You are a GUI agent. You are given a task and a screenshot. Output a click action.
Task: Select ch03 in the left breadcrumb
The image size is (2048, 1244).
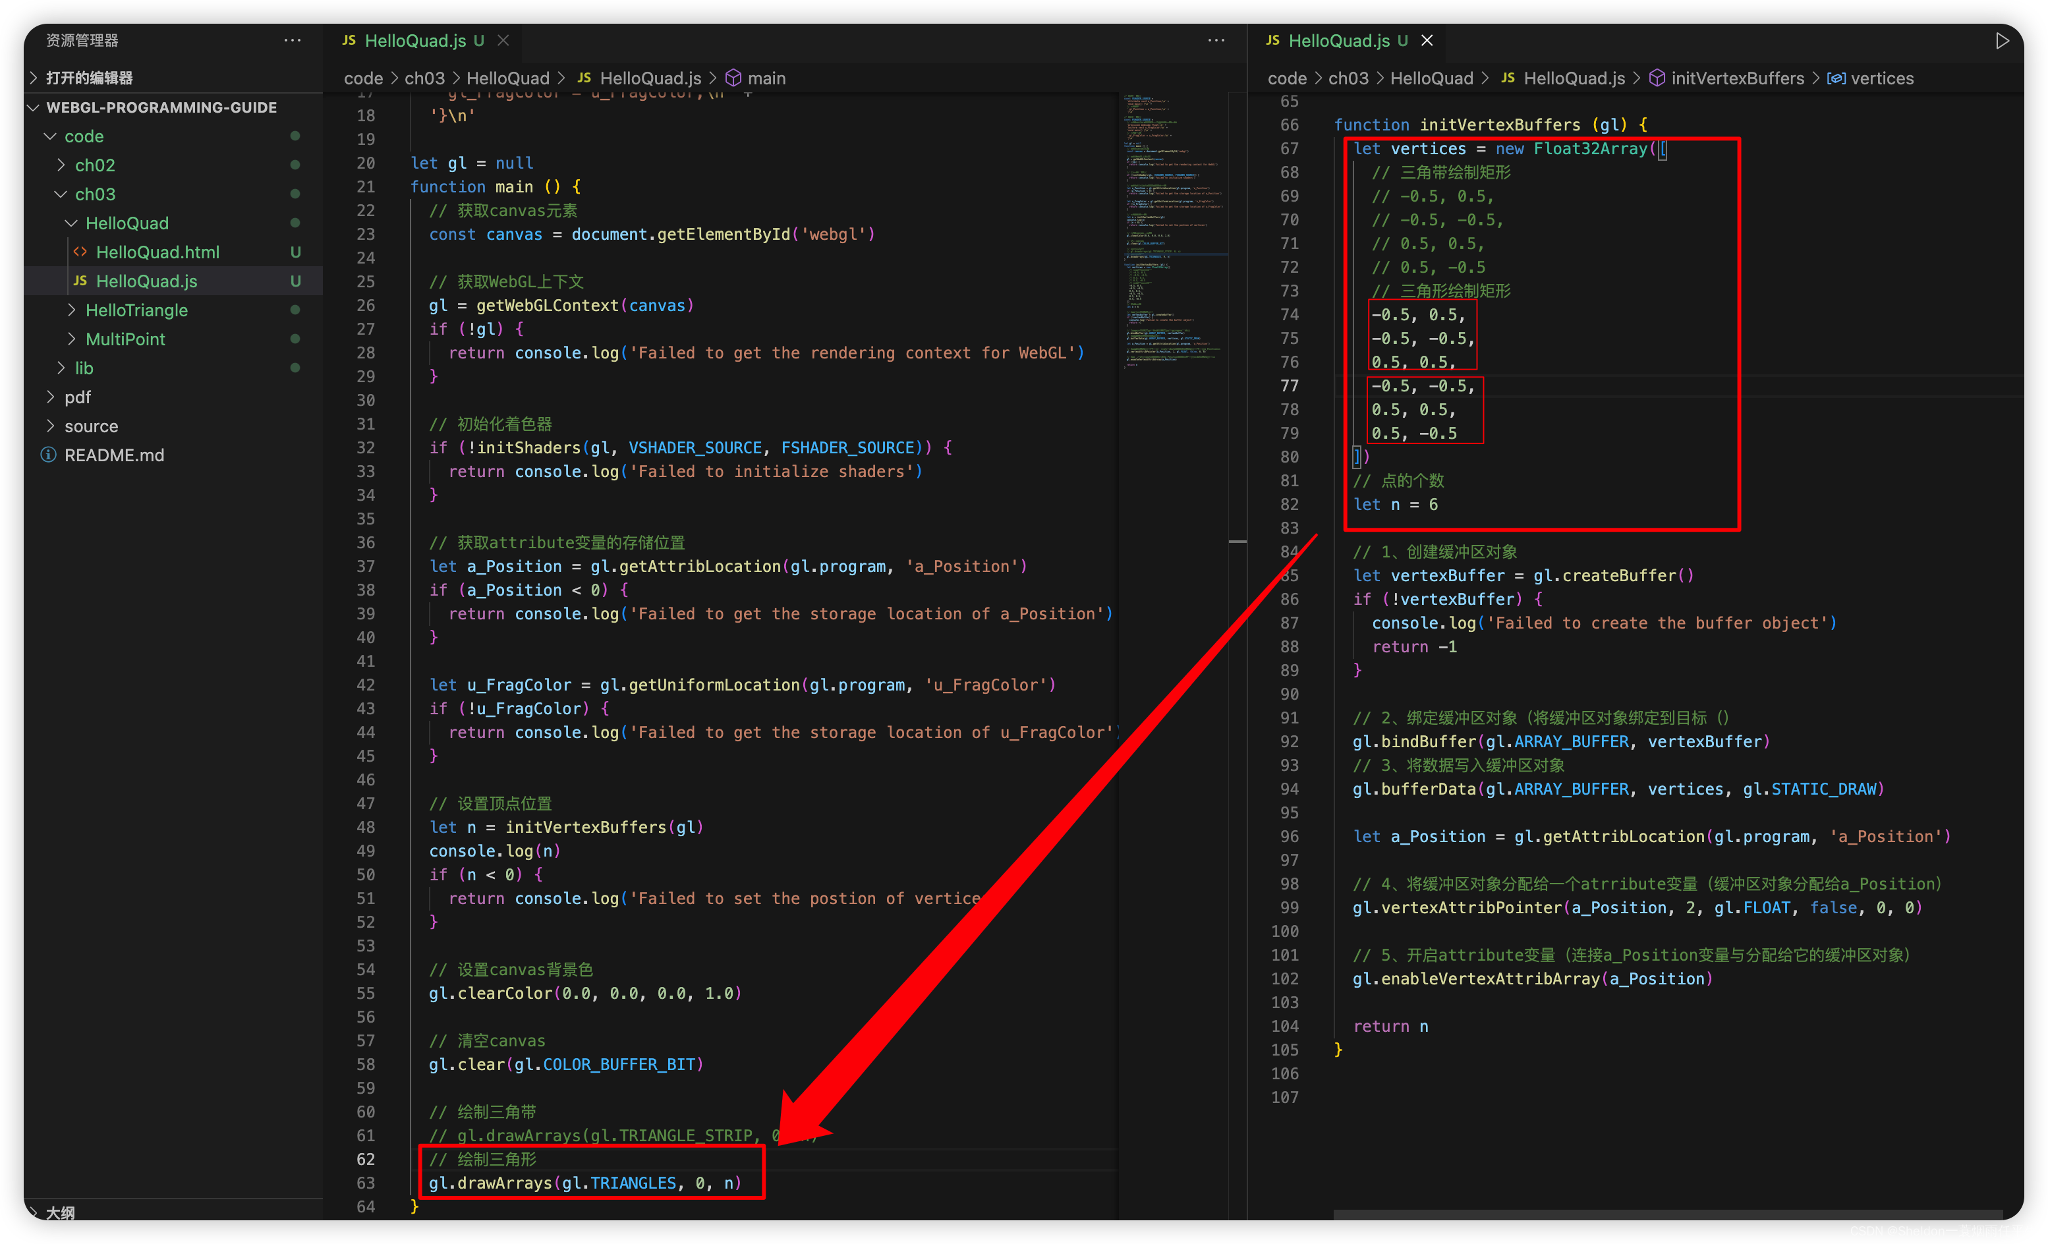point(424,78)
